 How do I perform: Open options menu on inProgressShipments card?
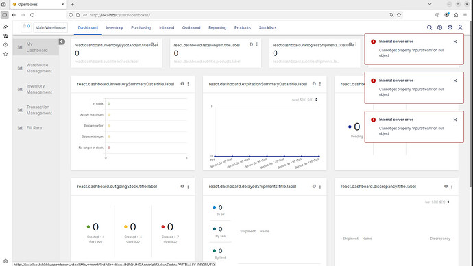(356, 44)
